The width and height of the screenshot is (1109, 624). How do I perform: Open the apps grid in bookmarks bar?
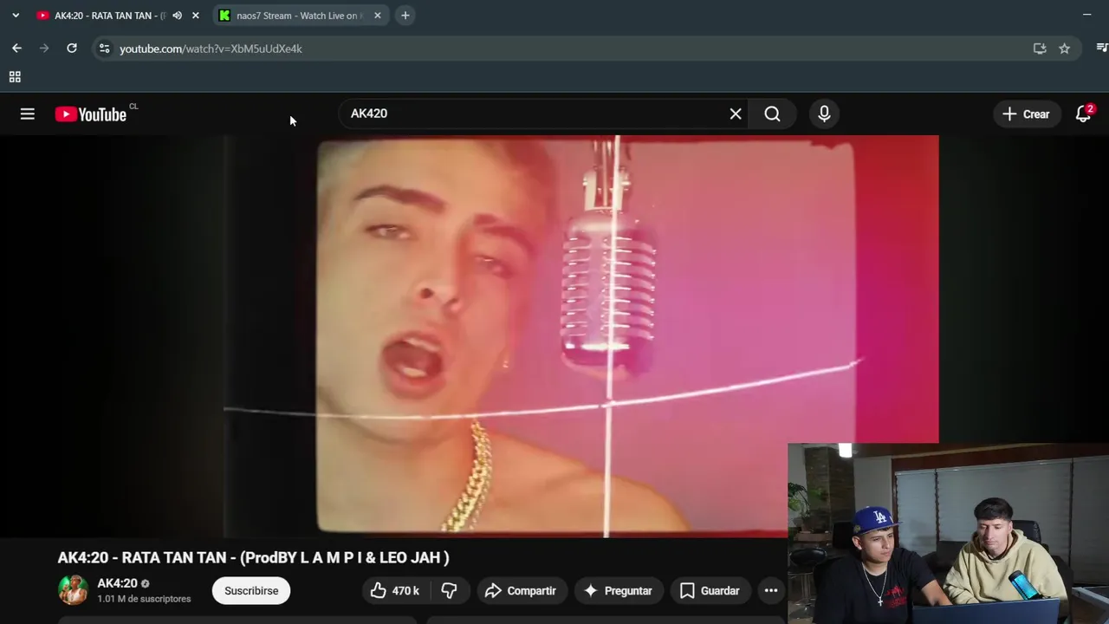(x=15, y=77)
